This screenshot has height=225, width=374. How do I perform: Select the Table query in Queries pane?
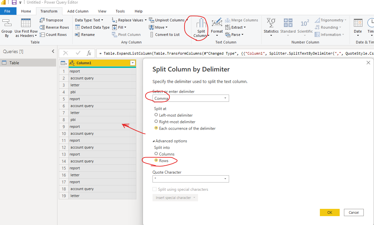tap(28, 63)
